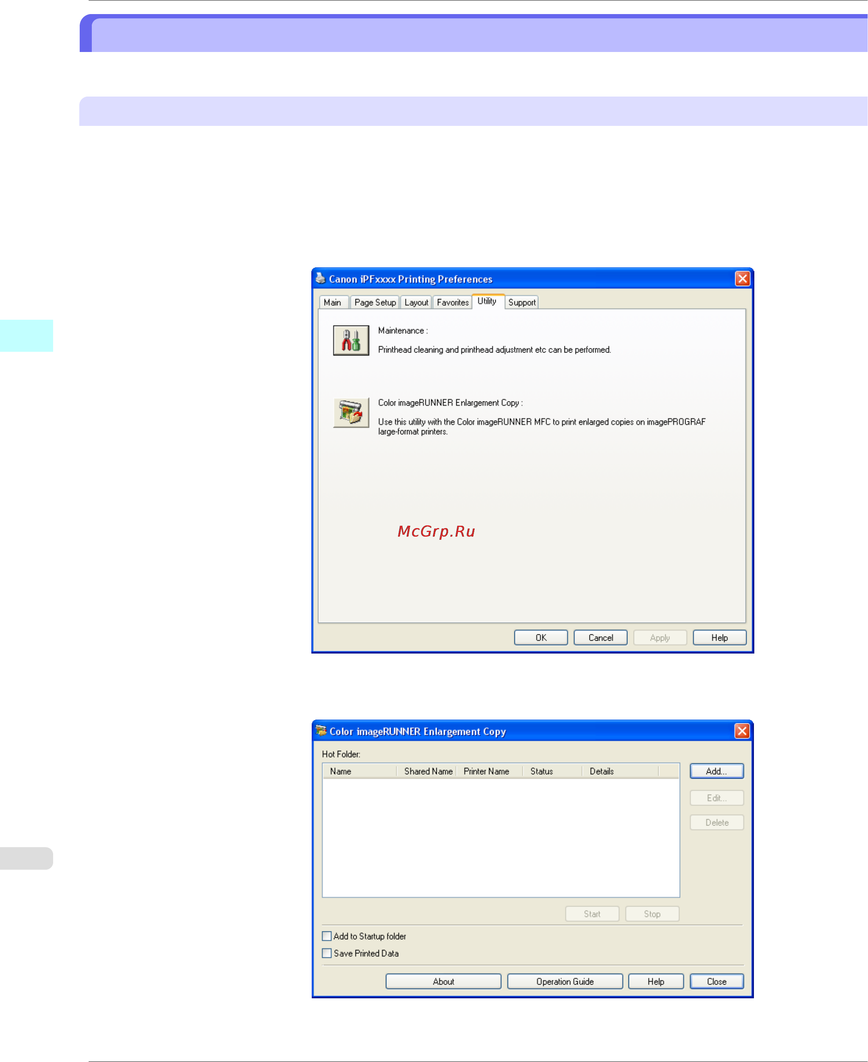Click the Start button
The image size is (868, 1062).
coord(592,913)
